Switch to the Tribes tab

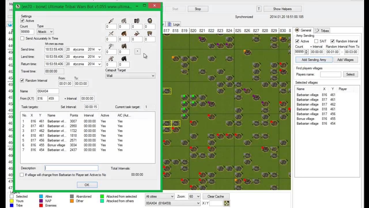tap(322, 31)
